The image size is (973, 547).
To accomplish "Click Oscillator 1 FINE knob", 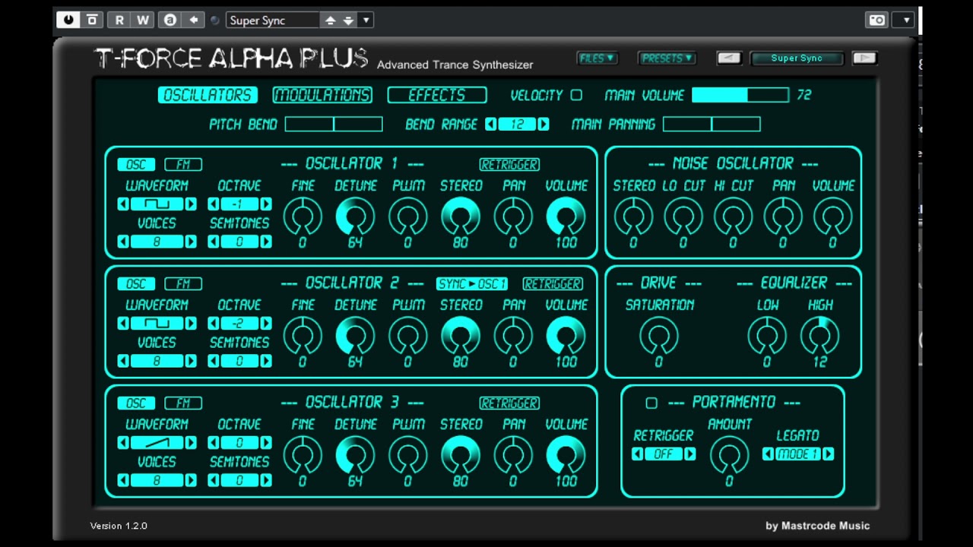I will pos(303,217).
